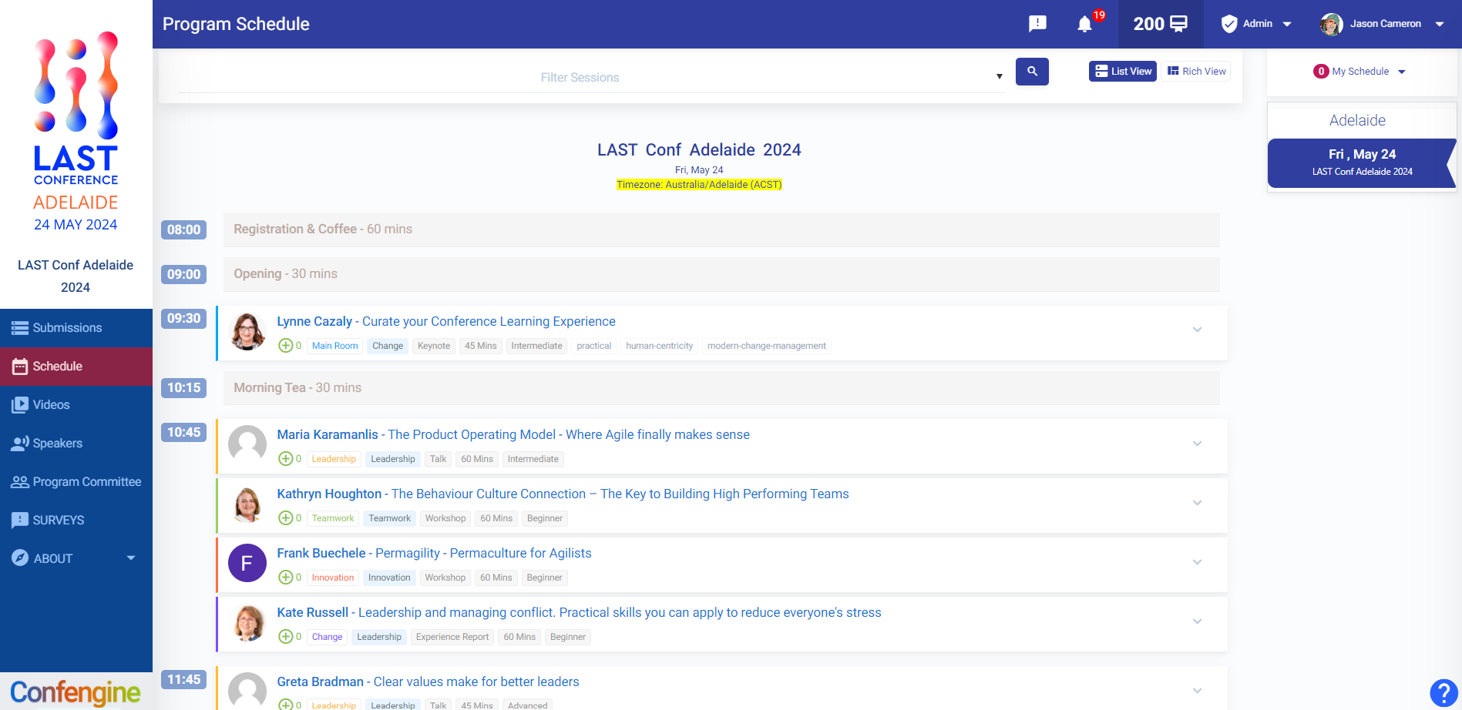This screenshot has height=710, width=1462.
Task: Open Jason Cameron user menu arrow
Action: point(1440,24)
